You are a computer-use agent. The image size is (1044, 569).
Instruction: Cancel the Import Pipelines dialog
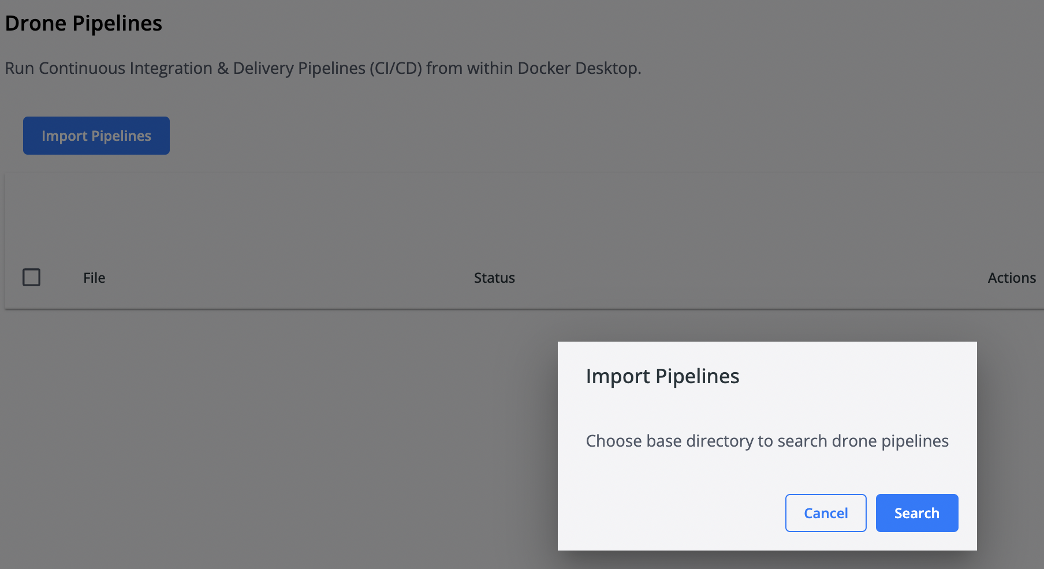[x=825, y=513]
